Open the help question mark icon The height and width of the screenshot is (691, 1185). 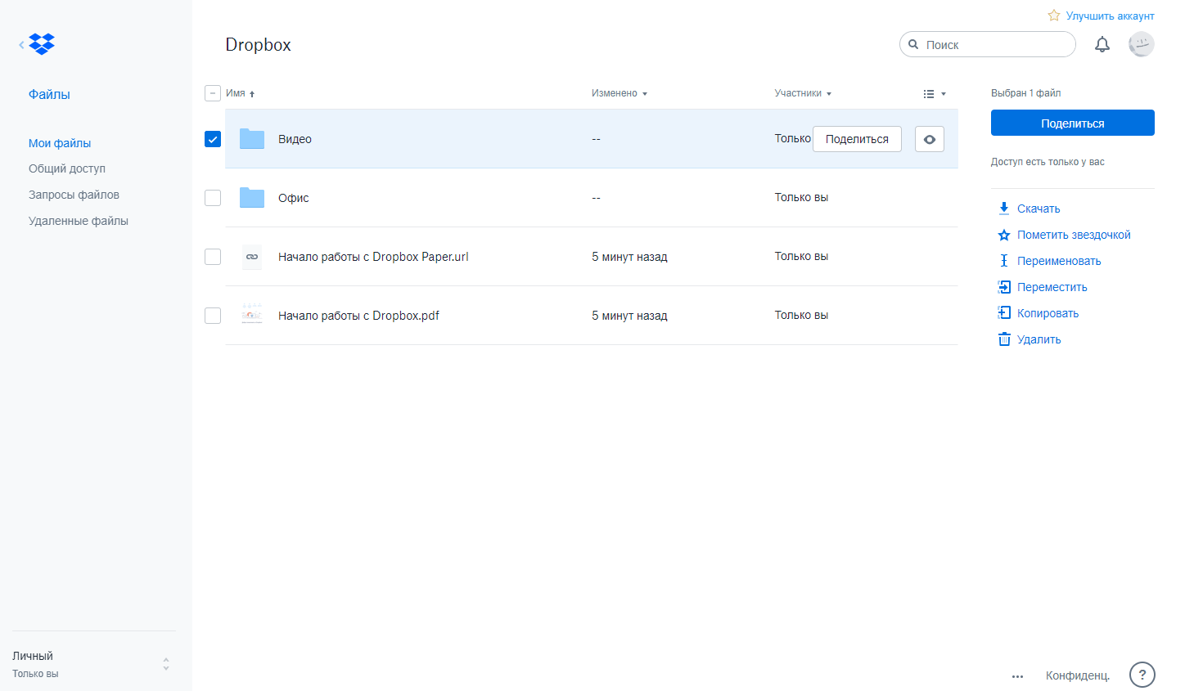pyautogui.click(x=1142, y=675)
